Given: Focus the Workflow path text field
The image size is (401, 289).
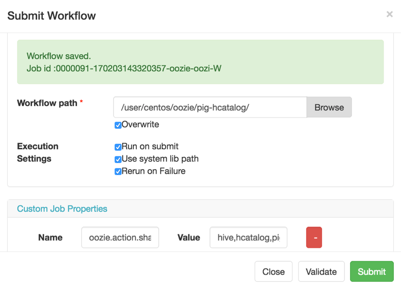Looking at the screenshot, I should tap(210, 107).
